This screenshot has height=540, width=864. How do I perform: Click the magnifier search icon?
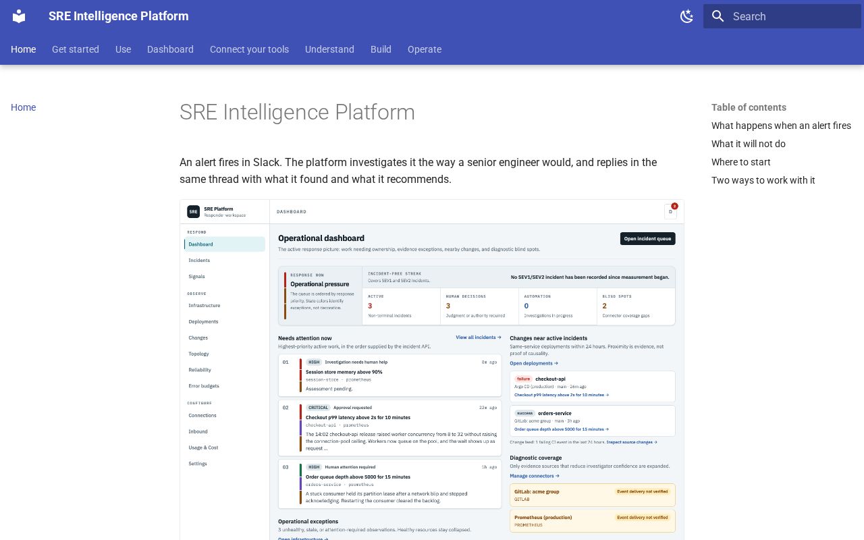coord(718,16)
